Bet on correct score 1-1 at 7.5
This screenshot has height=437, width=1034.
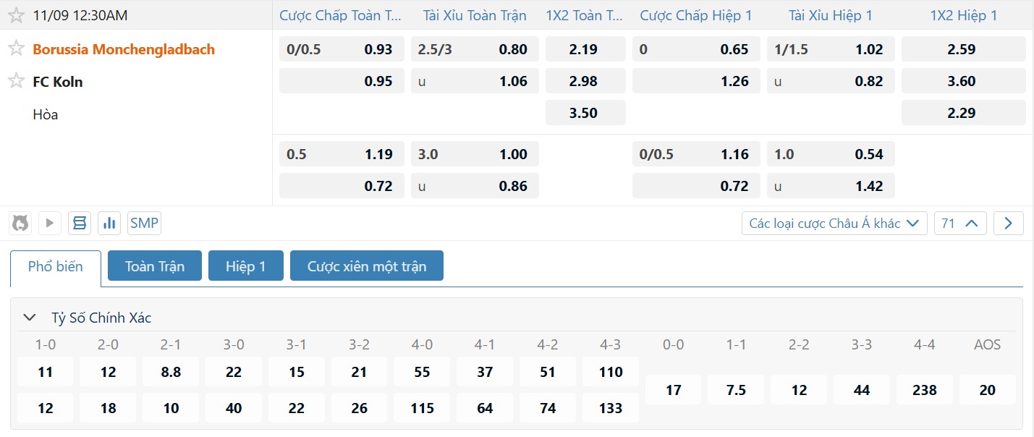click(736, 390)
